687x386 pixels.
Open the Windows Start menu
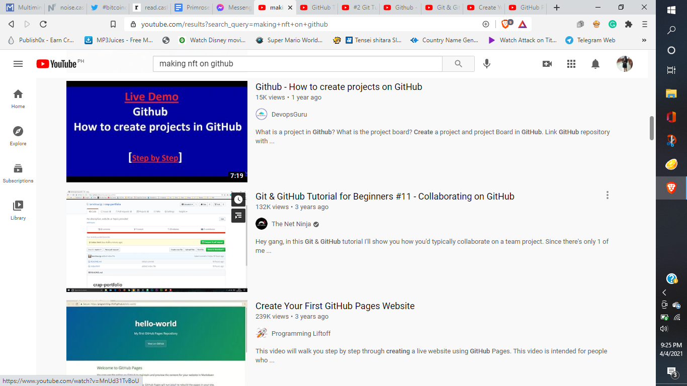coord(671,10)
